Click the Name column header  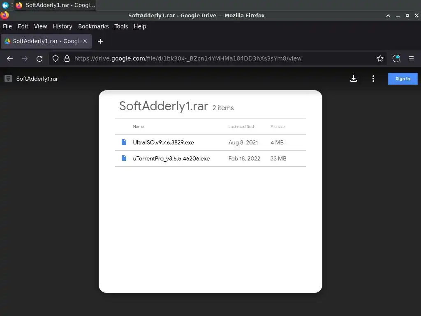[139, 127]
